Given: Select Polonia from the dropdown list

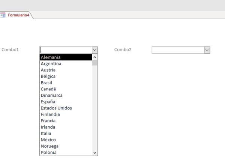Looking at the screenshot, I should 66,152.
